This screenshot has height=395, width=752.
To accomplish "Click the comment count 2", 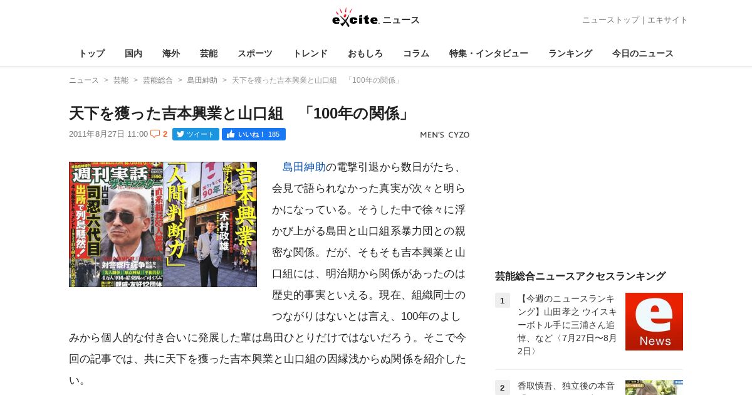I will point(165,134).
